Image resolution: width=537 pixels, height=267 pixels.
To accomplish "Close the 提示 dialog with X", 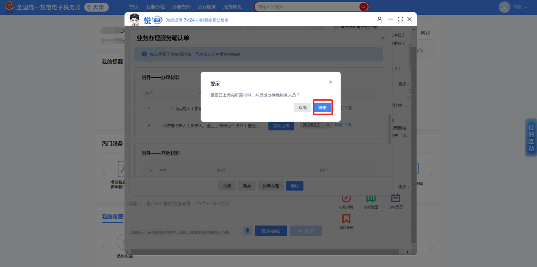I will [x=330, y=82].
